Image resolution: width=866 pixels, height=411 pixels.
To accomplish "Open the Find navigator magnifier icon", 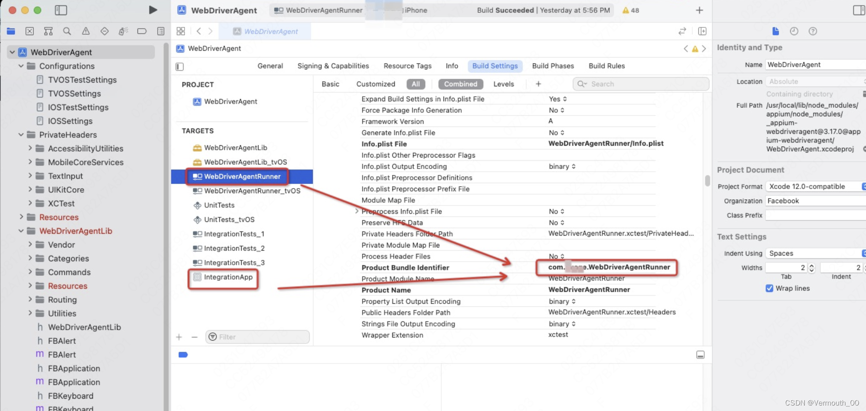I will click(67, 31).
